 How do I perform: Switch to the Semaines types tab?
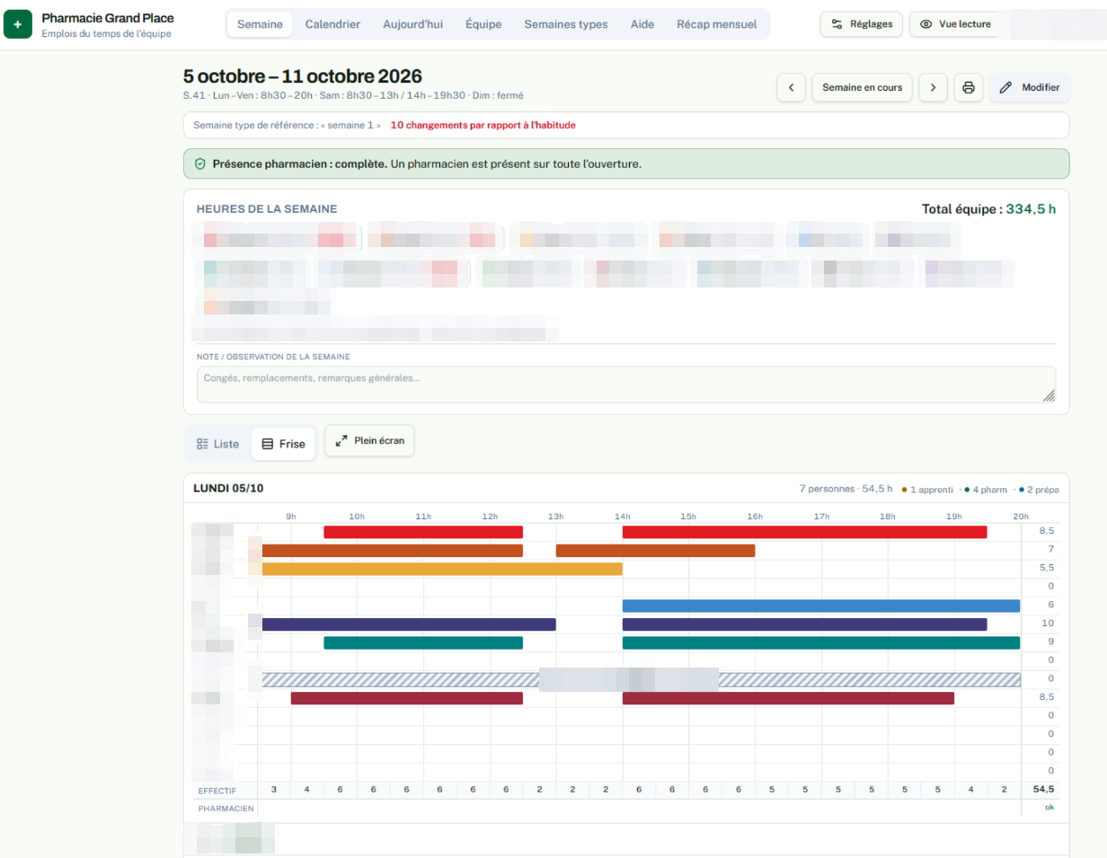[x=566, y=24]
